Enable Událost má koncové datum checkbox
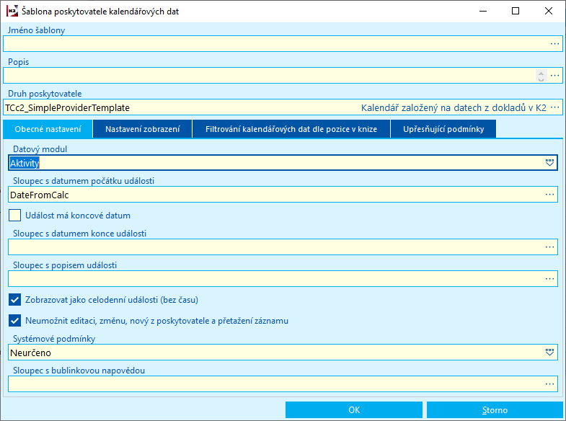The height and width of the screenshot is (421, 566). [x=15, y=216]
